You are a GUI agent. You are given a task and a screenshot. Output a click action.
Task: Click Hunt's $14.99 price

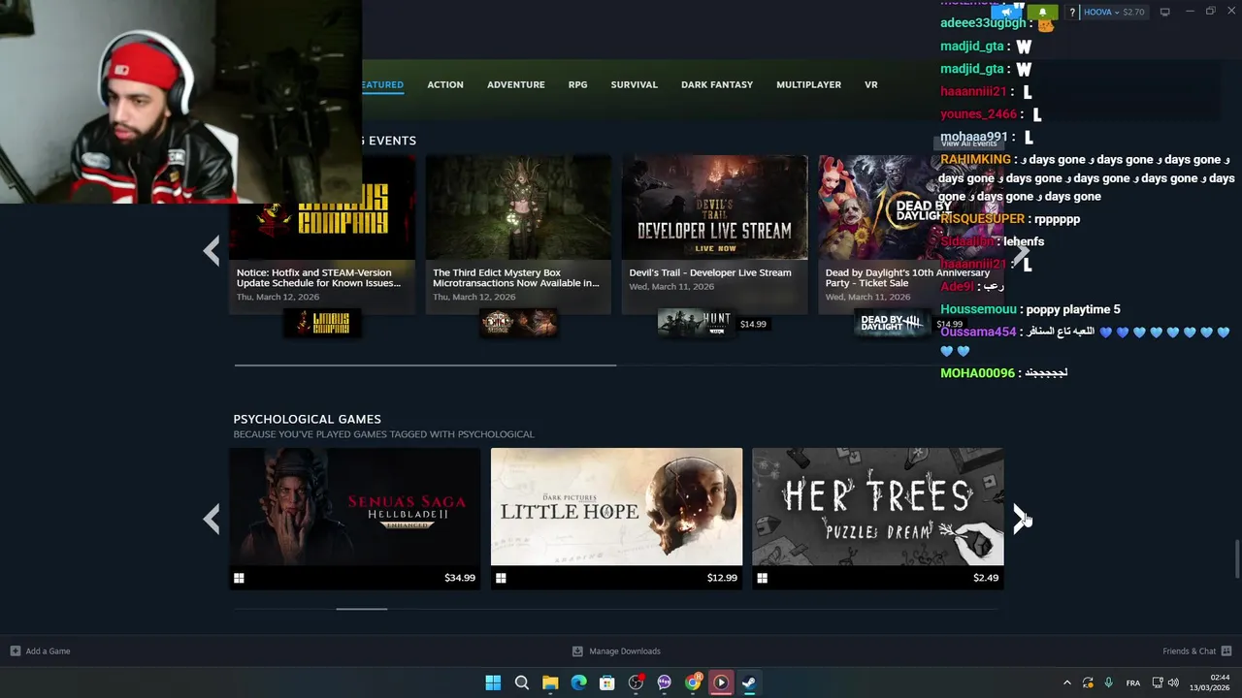tap(753, 324)
